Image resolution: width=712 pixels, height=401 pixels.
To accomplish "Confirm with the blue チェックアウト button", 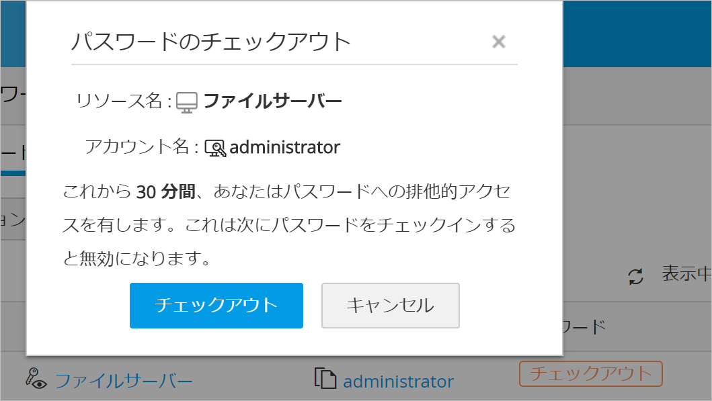I will pyautogui.click(x=216, y=306).
